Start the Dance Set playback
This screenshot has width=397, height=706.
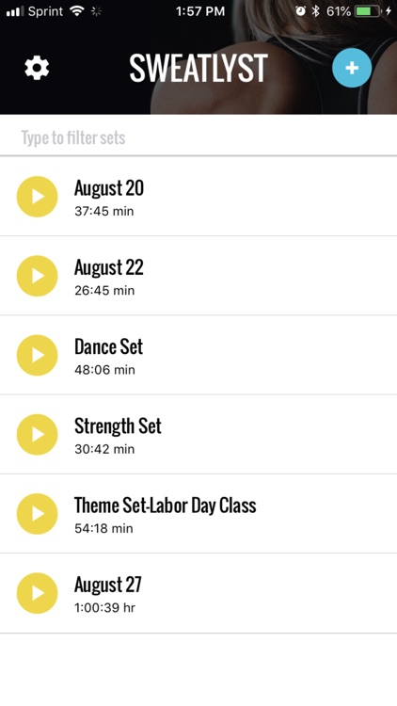coord(38,355)
